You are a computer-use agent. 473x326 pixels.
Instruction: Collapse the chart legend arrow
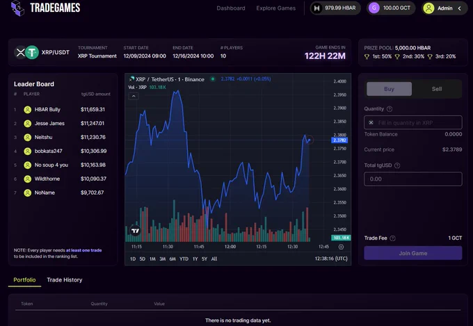[x=134, y=96]
